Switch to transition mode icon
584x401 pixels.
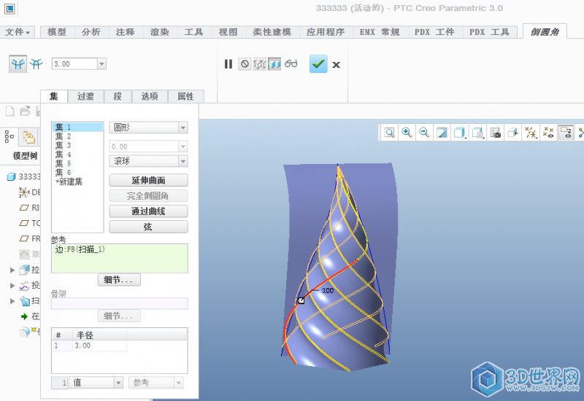pos(36,64)
